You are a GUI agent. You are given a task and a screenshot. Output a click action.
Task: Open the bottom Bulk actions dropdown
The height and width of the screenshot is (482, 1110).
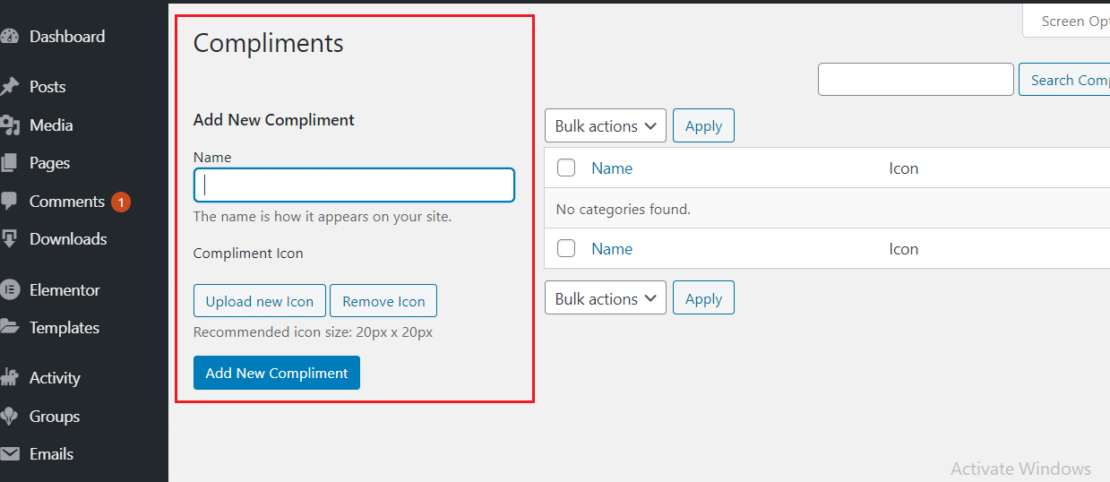[605, 298]
